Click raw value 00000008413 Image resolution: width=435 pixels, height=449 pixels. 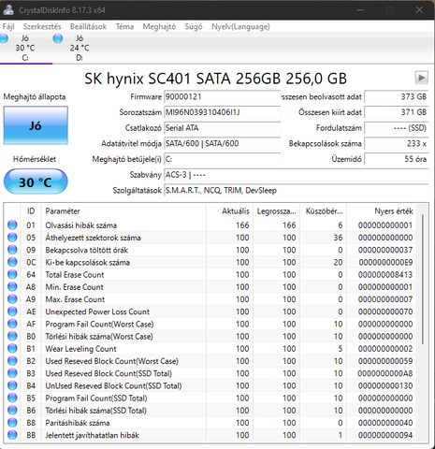pyautogui.click(x=385, y=275)
